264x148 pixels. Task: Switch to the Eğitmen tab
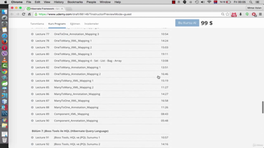click(75, 24)
